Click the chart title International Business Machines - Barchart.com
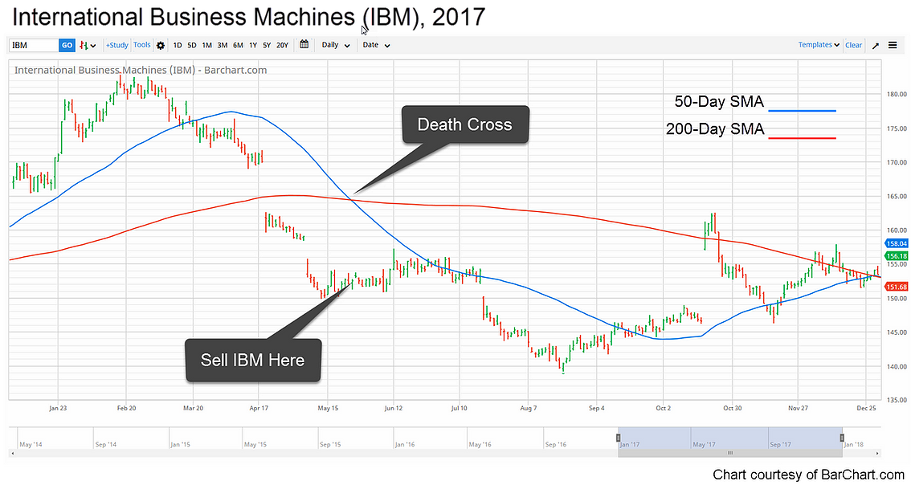Image resolution: width=911 pixels, height=485 pixels. point(141,71)
